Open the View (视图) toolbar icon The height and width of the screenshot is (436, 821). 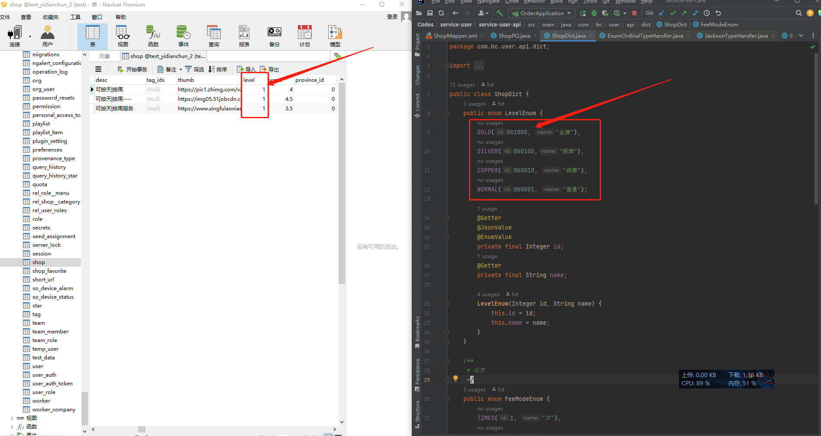(123, 36)
